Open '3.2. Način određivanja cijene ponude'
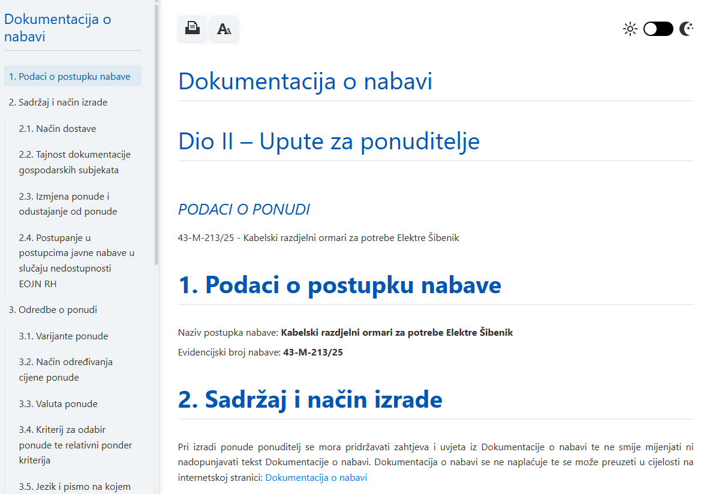Viewport: 707px width, 494px height. coord(65,369)
